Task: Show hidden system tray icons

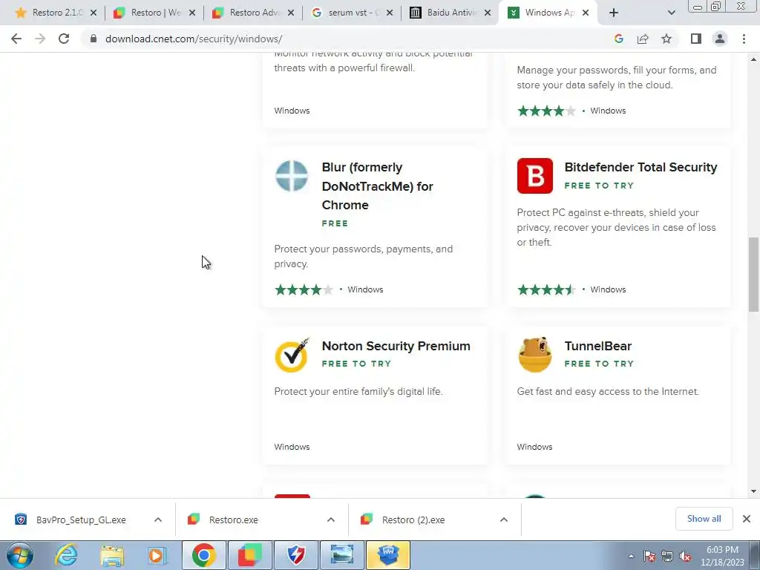Action: pos(631,557)
